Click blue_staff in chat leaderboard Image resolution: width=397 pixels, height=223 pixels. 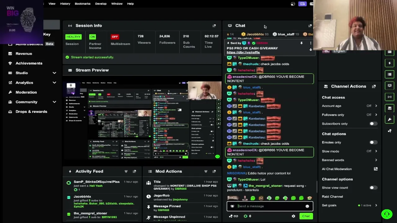(286, 34)
